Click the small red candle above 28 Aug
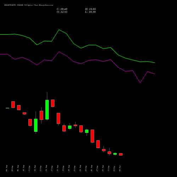This screenshot has width=177, height=177. point(104,150)
